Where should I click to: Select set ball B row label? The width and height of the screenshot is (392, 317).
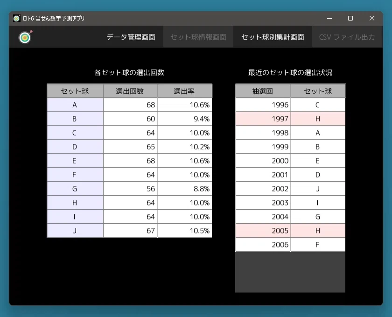75,119
